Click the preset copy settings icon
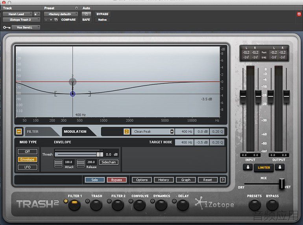The width and height of the screenshot is (303, 225). (56, 20)
